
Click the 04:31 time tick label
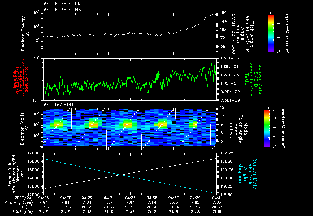(x=109, y=198)
